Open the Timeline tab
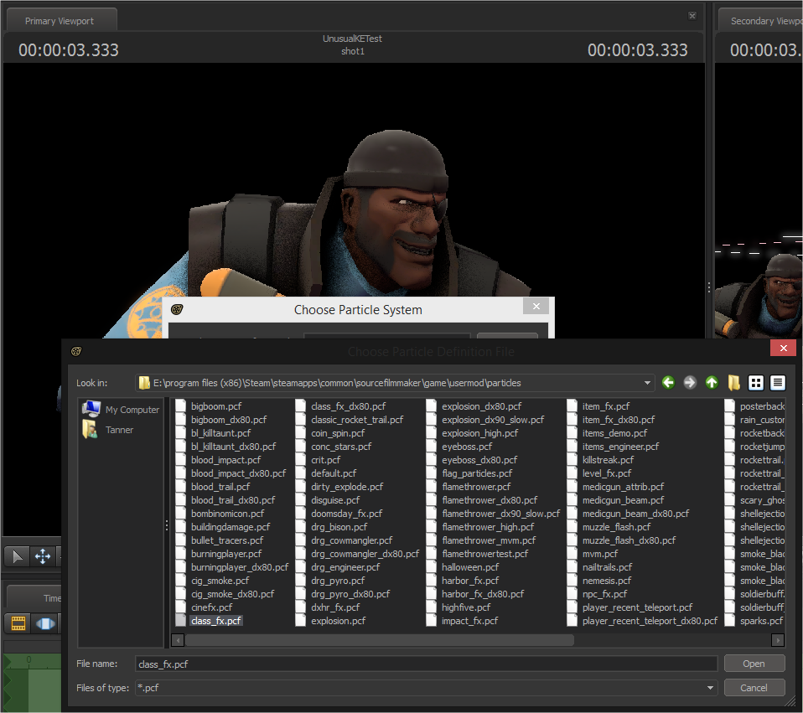Image resolution: width=803 pixels, height=713 pixels. 35,598
